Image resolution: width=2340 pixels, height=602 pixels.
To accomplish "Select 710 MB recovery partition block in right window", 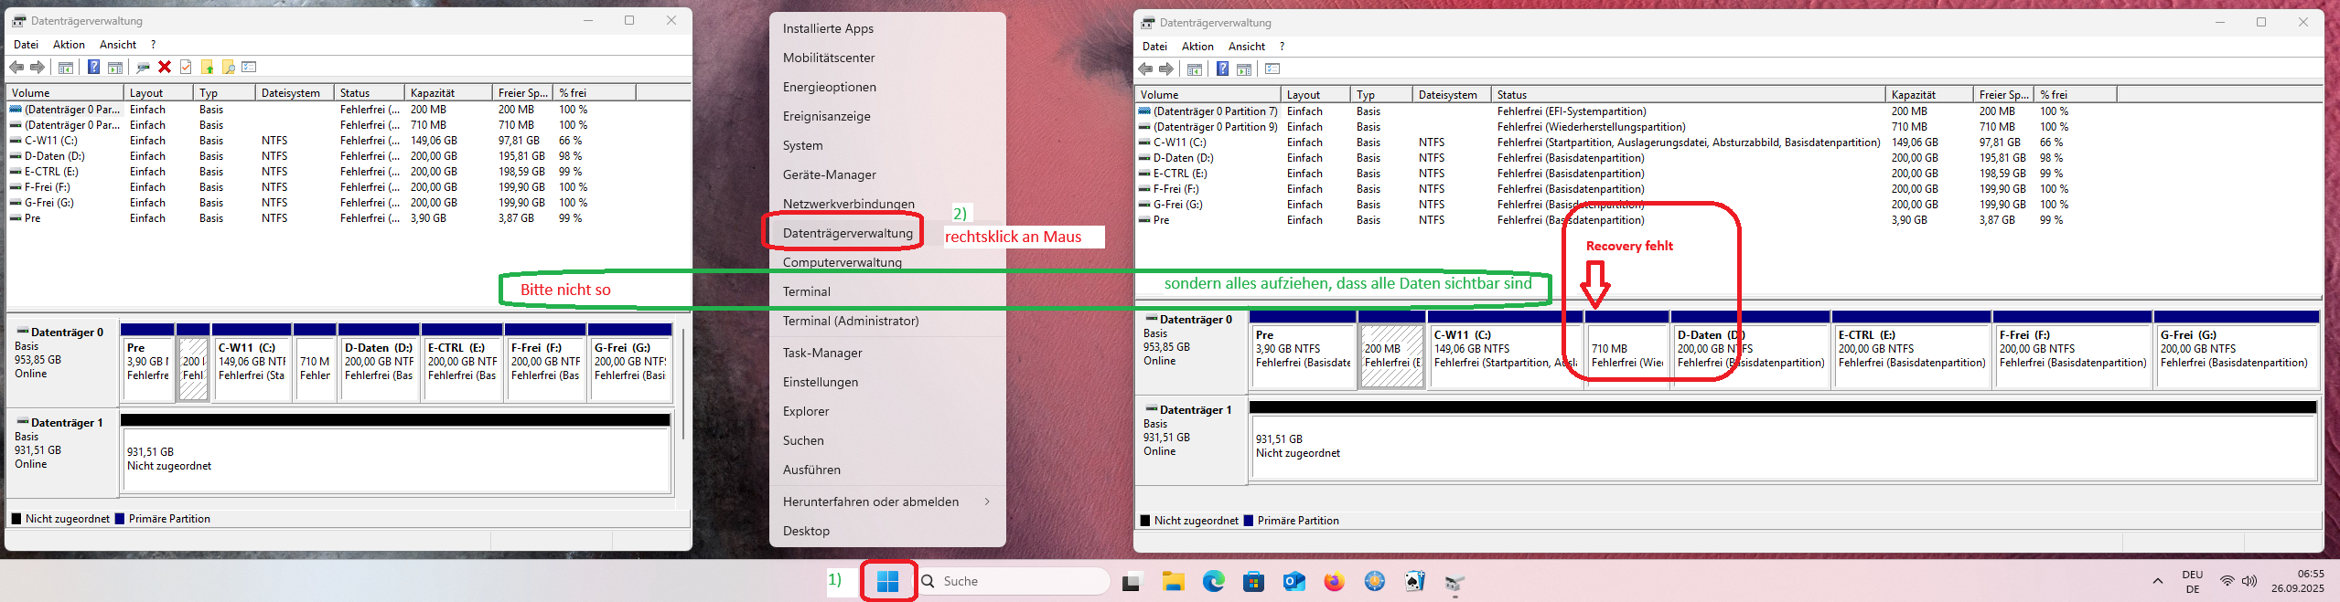I will [1627, 349].
